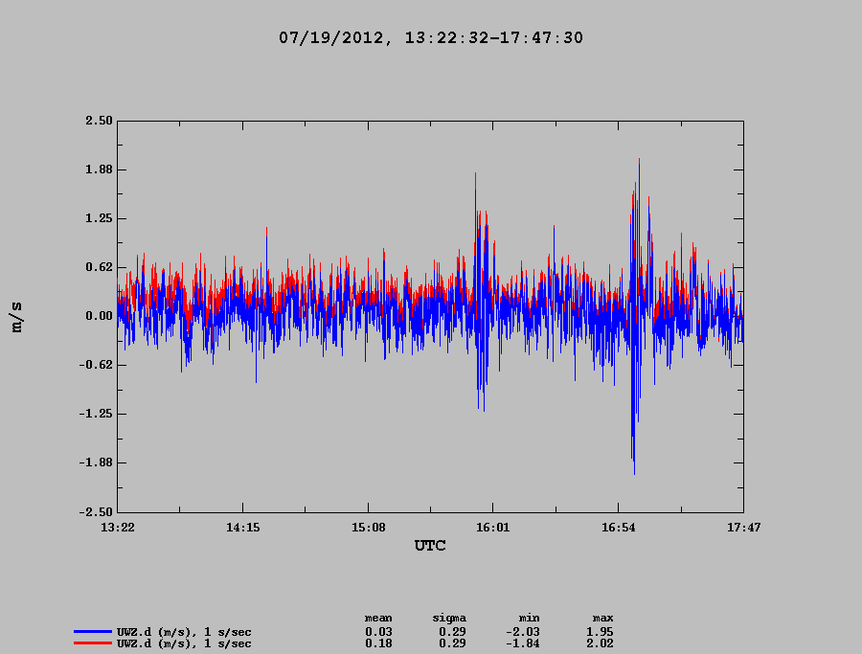Click the red legend line swatch

tap(93, 643)
